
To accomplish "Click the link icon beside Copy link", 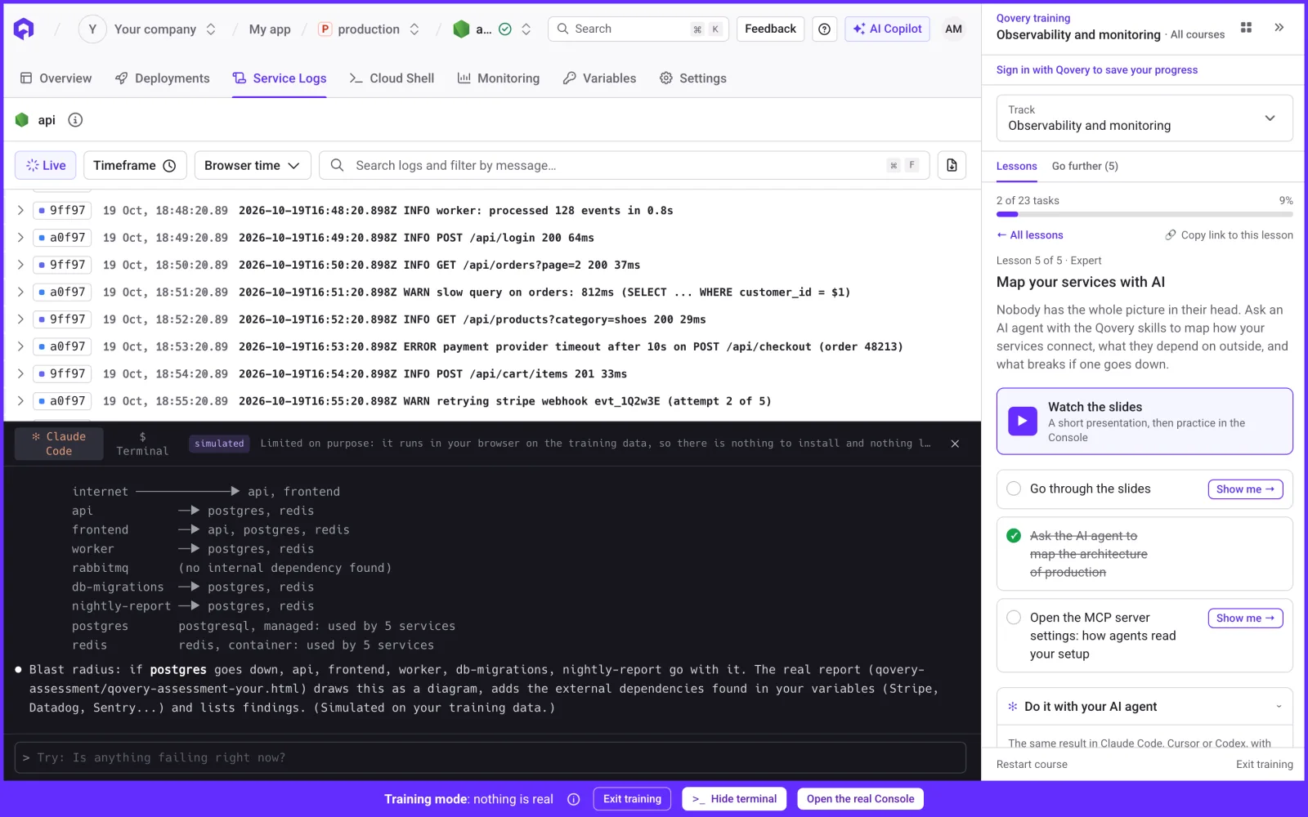I will point(1171,235).
